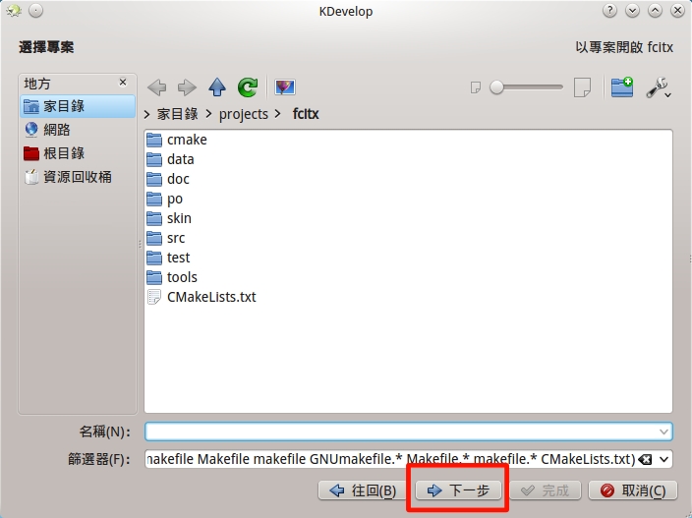Select the test folder
The image size is (692, 518).
pyautogui.click(x=168, y=258)
